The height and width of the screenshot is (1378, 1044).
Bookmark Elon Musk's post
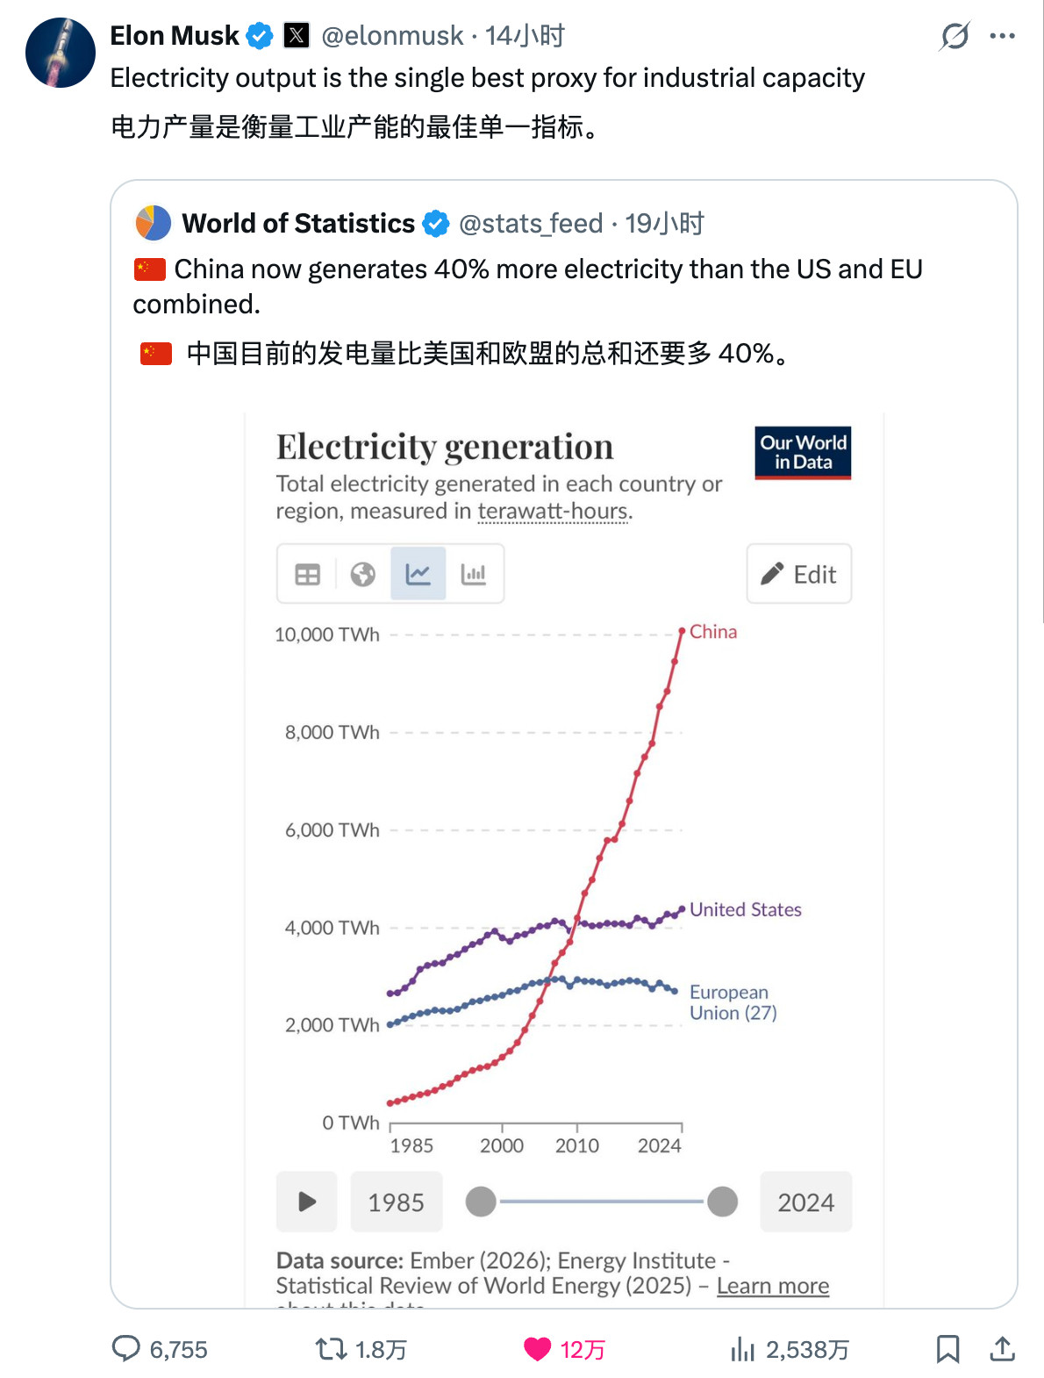[948, 1350]
